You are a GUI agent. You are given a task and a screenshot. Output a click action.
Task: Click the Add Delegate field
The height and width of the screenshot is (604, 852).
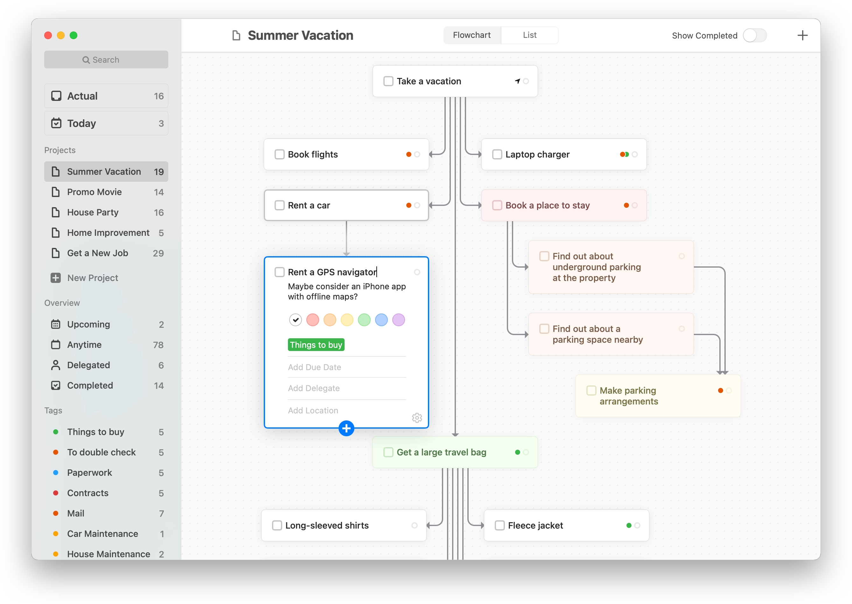[314, 388]
